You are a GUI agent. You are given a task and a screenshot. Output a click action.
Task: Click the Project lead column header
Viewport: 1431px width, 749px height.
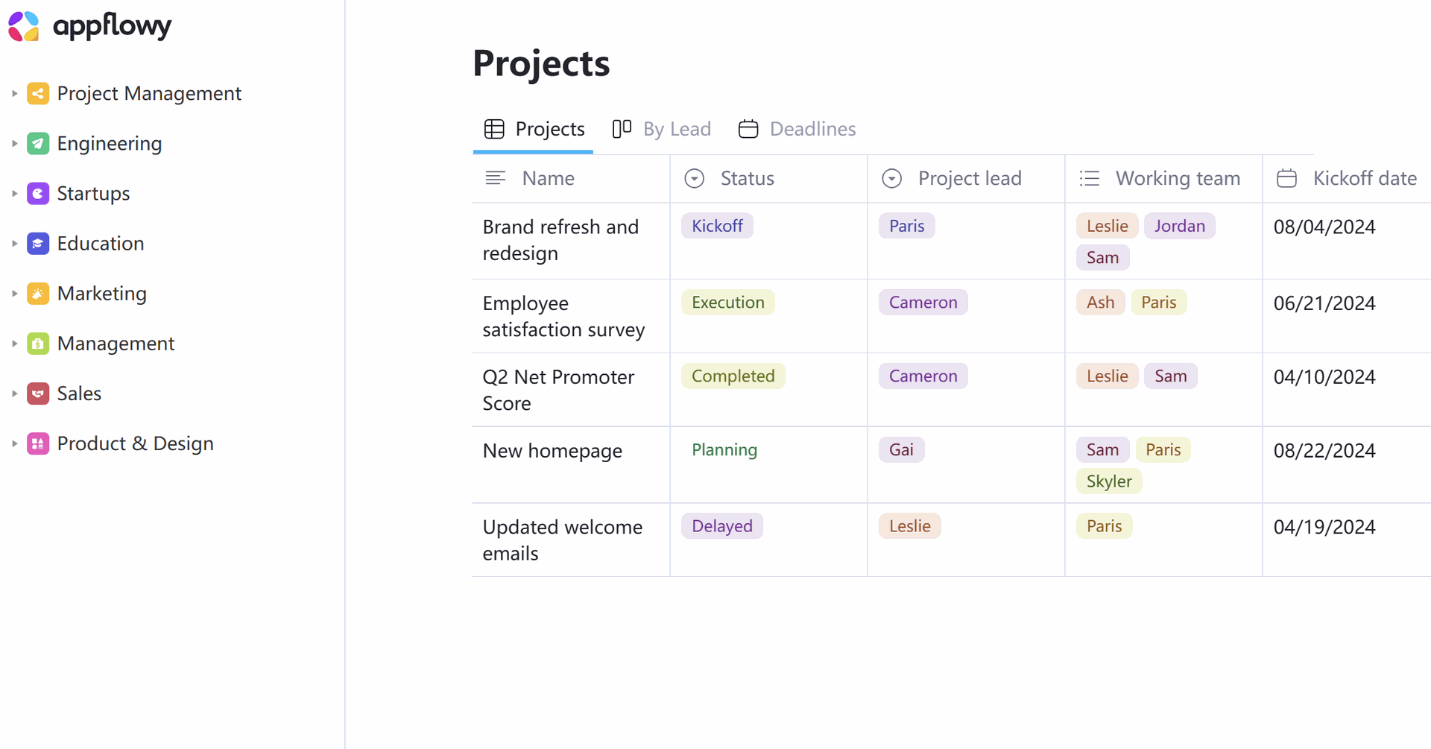[969, 178]
